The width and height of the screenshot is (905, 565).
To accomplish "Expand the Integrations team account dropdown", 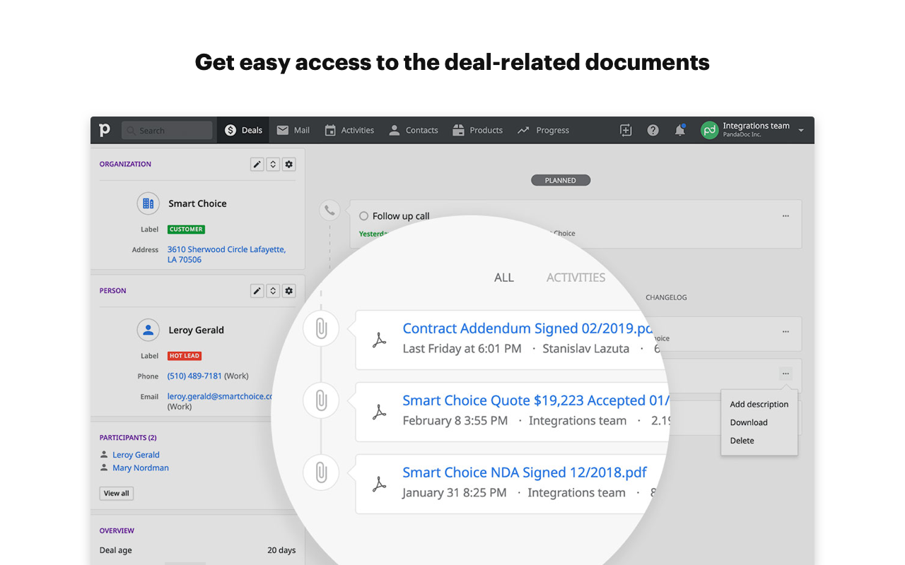I will tap(801, 131).
